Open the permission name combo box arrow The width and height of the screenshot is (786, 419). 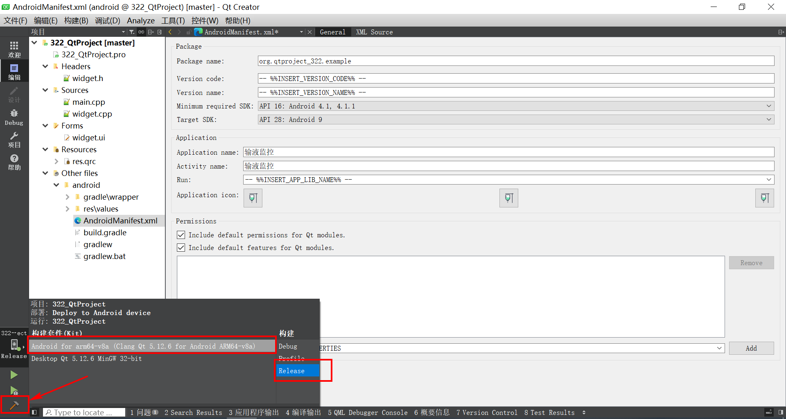click(719, 348)
